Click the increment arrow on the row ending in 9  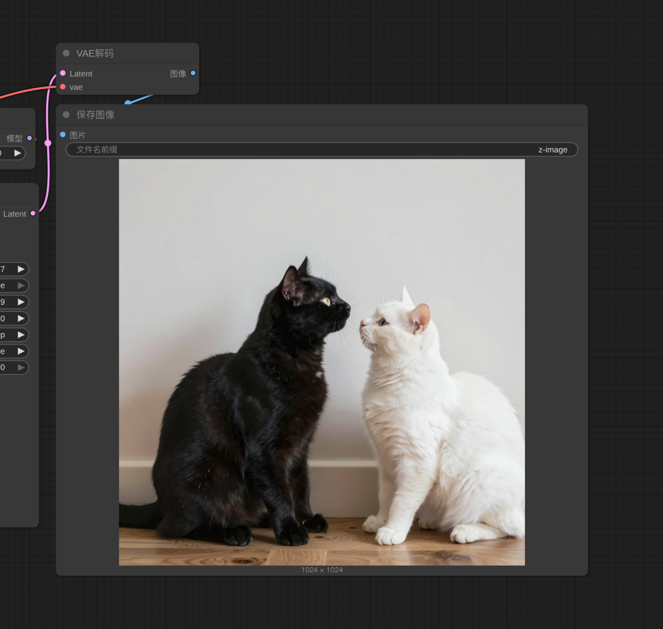(x=21, y=302)
